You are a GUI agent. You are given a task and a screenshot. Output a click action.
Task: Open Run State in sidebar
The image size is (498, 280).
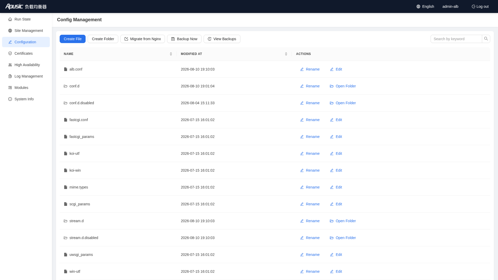pyautogui.click(x=26, y=19)
